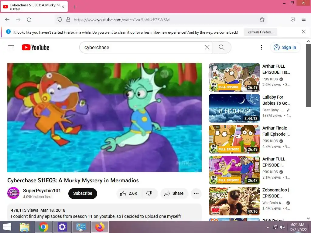Show site security info via padlock icon
Viewport: 311px width, 233px height.
pyautogui.click(x=68, y=20)
